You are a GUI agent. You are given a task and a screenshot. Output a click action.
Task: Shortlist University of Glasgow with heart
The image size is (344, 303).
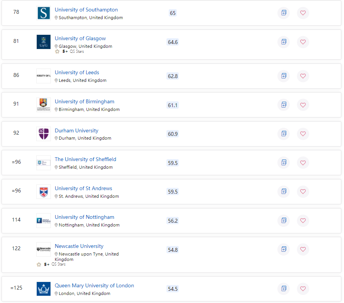(303, 42)
